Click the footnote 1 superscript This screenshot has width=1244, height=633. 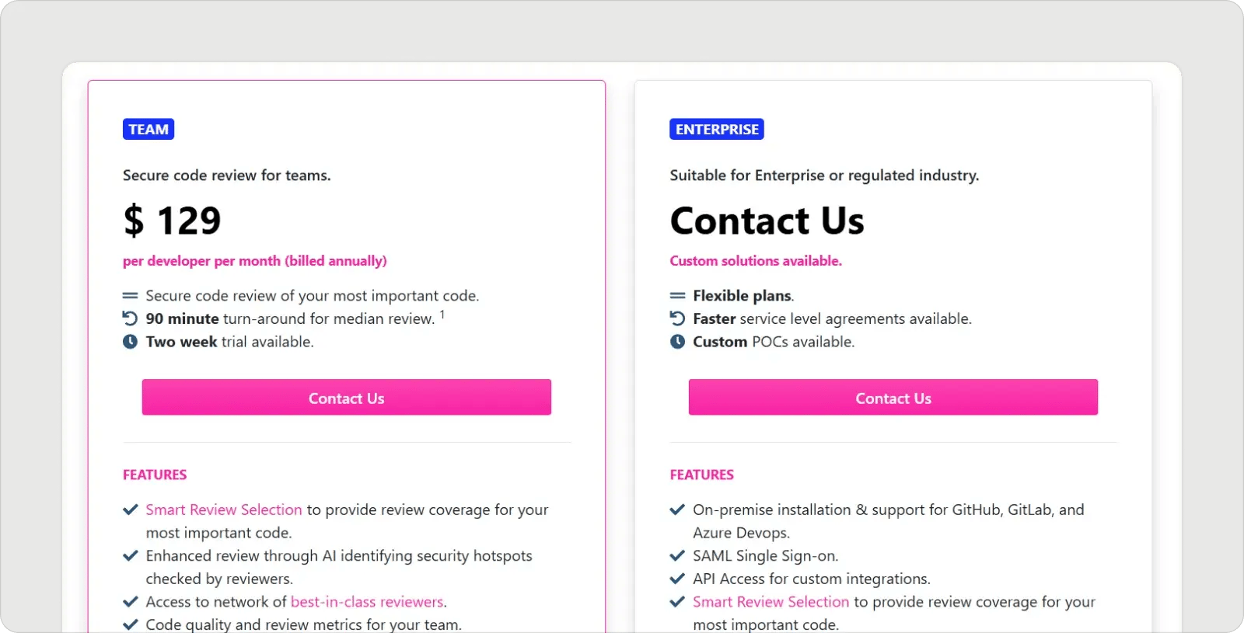point(442,313)
